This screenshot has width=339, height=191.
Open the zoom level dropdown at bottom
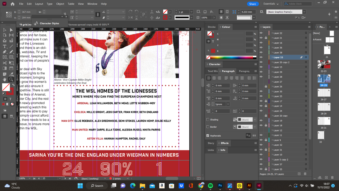tap(29, 178)
